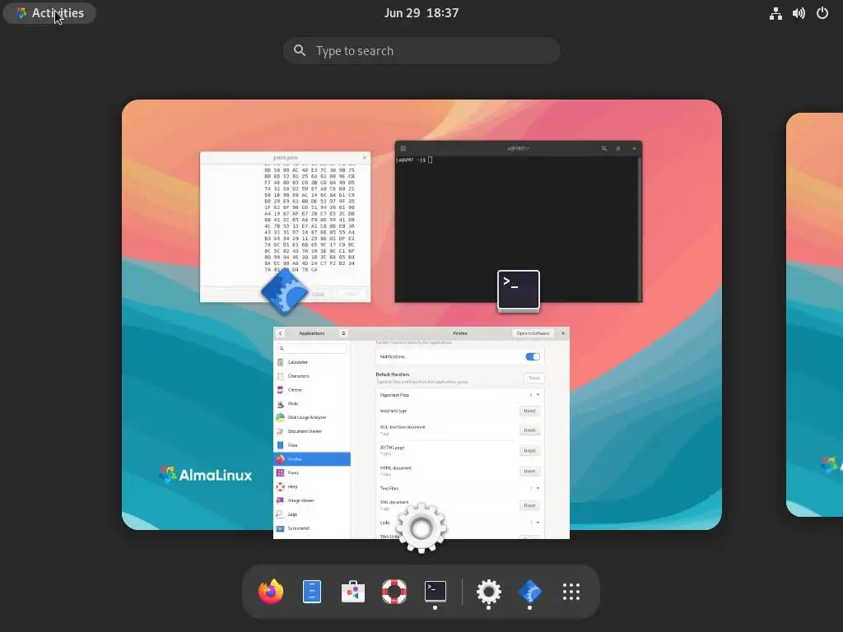Open the Help lifebuoy dock icon
The image size is (843, 632).
394,592
